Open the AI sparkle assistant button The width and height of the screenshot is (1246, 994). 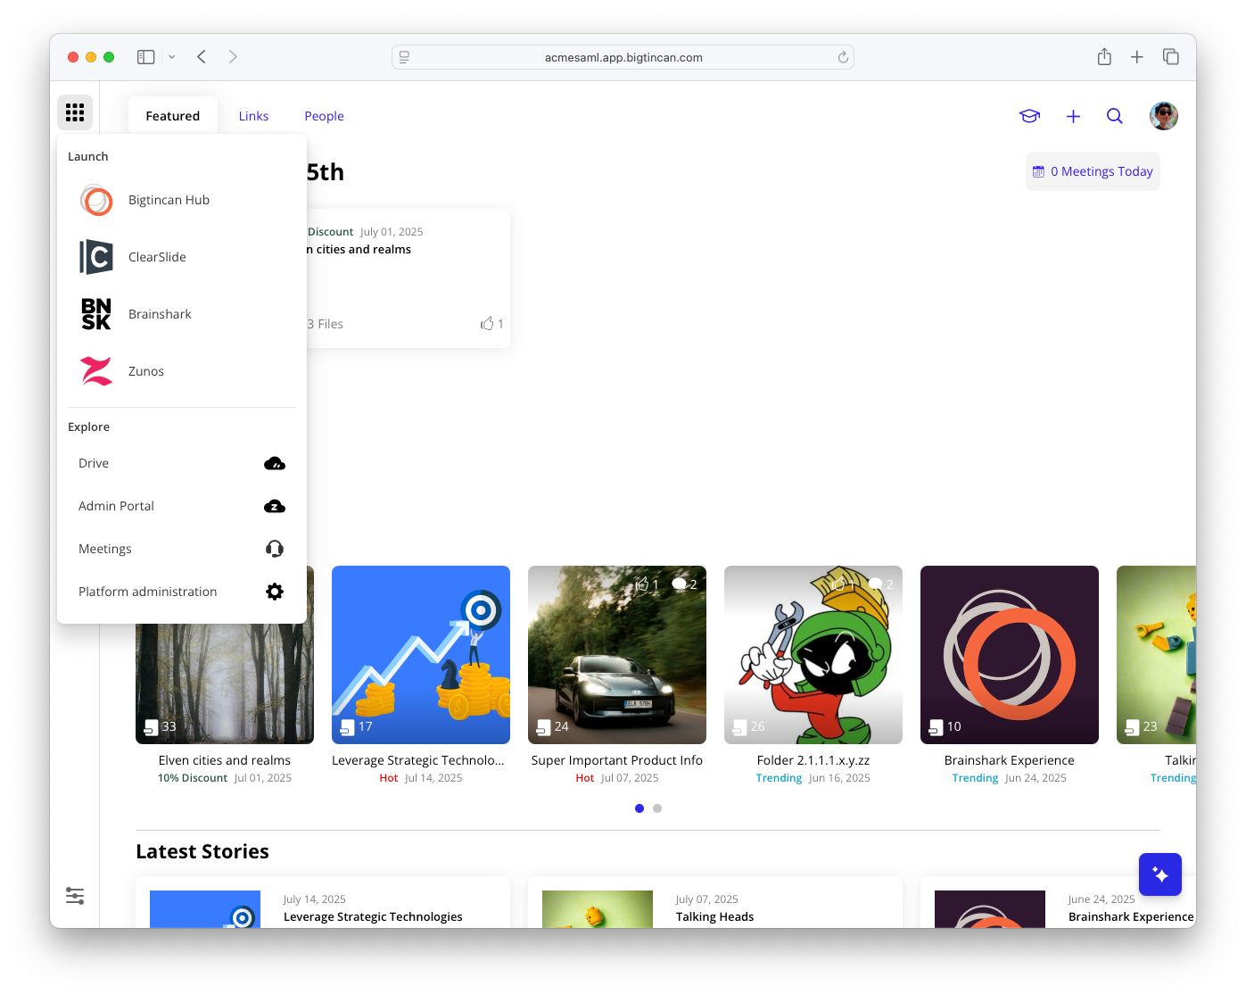[1159, 874]
